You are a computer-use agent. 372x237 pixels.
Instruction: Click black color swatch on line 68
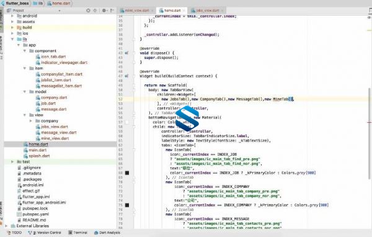127,173
